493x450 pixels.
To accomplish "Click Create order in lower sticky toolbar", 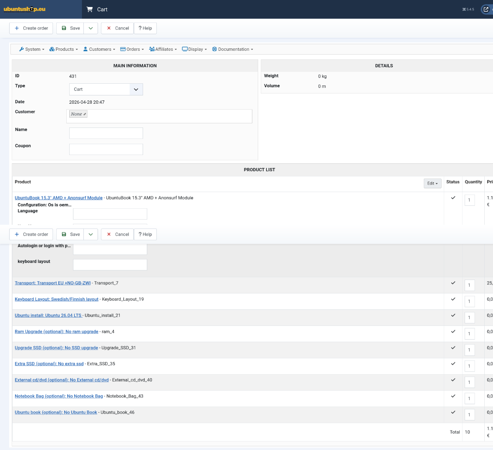I will pyautogui.click(x=31, y=234).
